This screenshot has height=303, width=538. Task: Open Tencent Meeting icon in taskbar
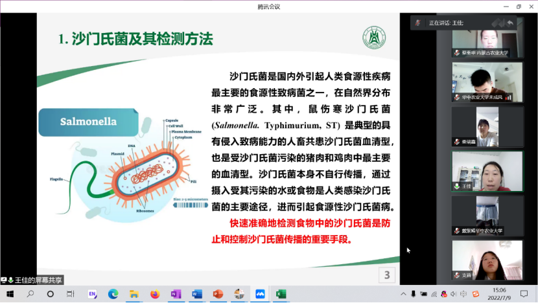(x=260, y=294)
